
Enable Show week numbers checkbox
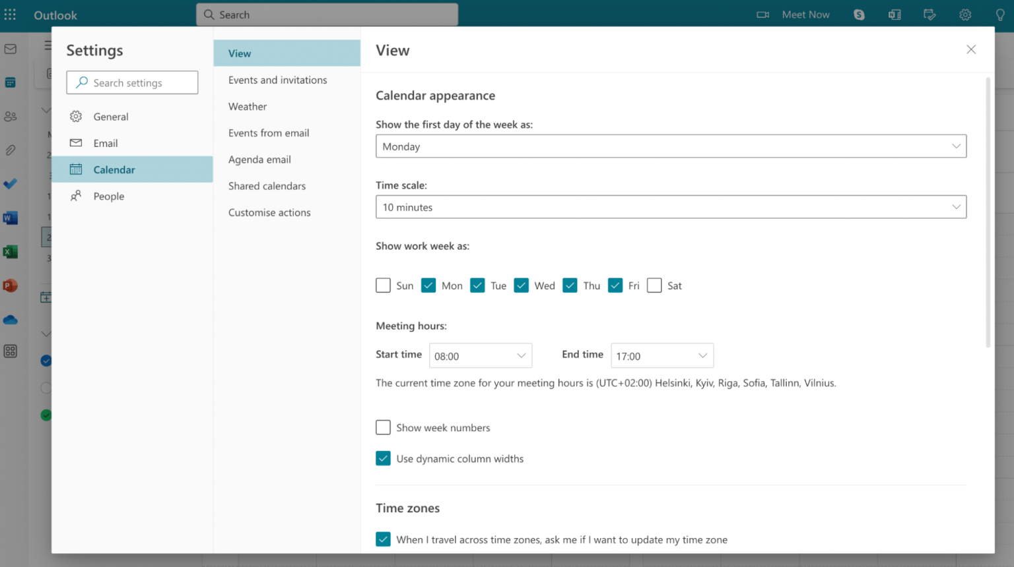383,427
